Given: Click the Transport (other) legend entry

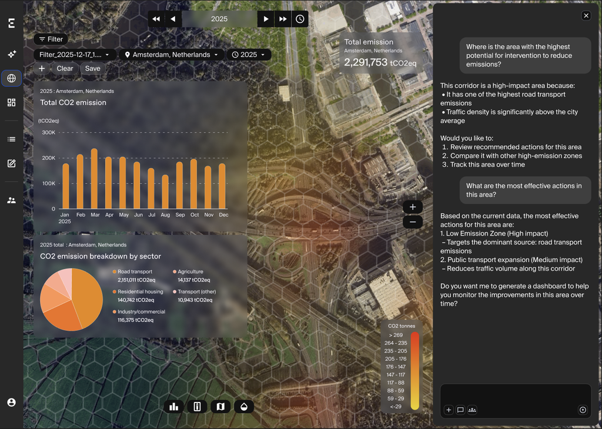Looking at the screenshot, I should (194, 296).
